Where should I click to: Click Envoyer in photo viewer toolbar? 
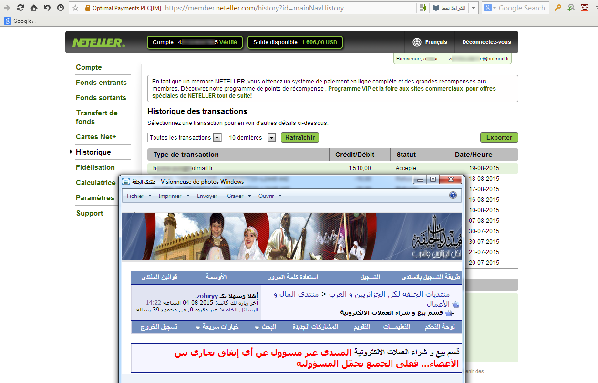207,196
